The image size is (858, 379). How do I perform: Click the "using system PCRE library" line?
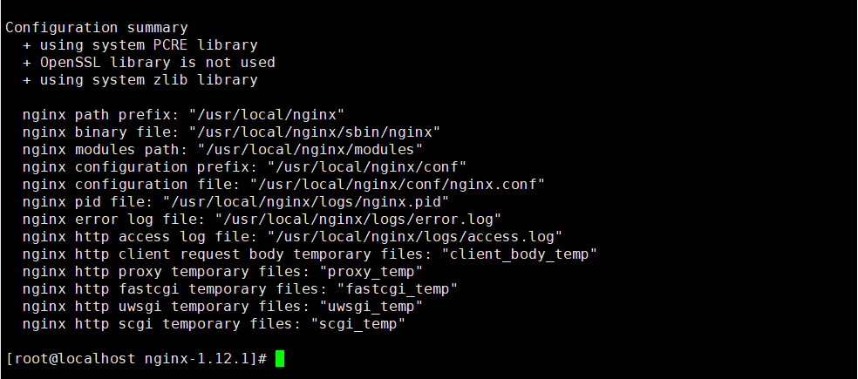(140, 45)
